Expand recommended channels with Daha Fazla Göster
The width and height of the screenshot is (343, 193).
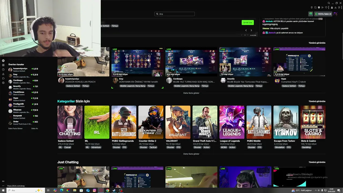click(16, 128)
